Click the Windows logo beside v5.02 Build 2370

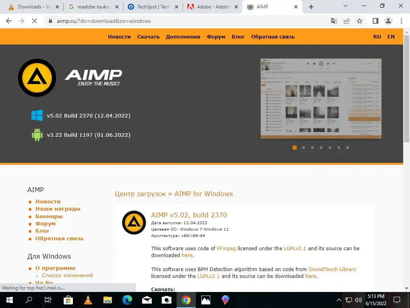(x=37, y=115)
